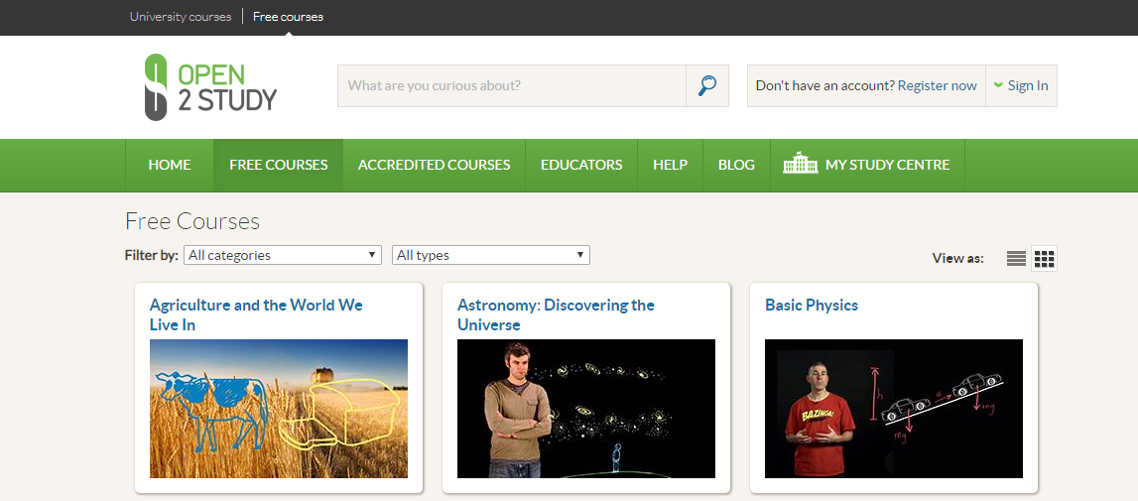Open Agriculture and the World We Live In
This screenshot has height=501, width=1138.
(x=256, y=314)
